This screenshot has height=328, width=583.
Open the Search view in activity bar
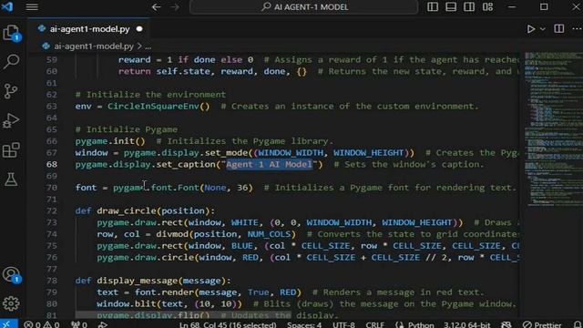point(11,61)
